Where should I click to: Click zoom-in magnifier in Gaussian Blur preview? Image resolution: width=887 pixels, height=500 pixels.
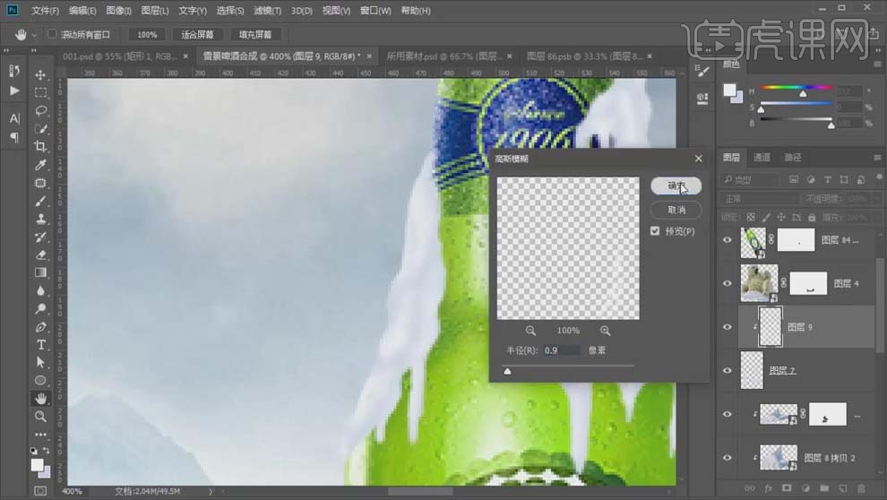[x=606, y=331]
